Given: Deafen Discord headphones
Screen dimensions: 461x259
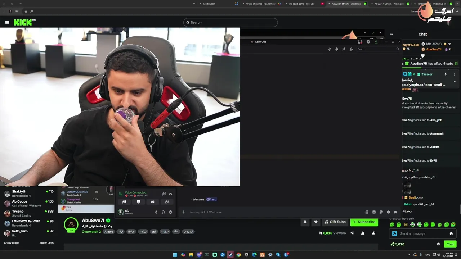Looking at the screenshot, I should (163, 212).
